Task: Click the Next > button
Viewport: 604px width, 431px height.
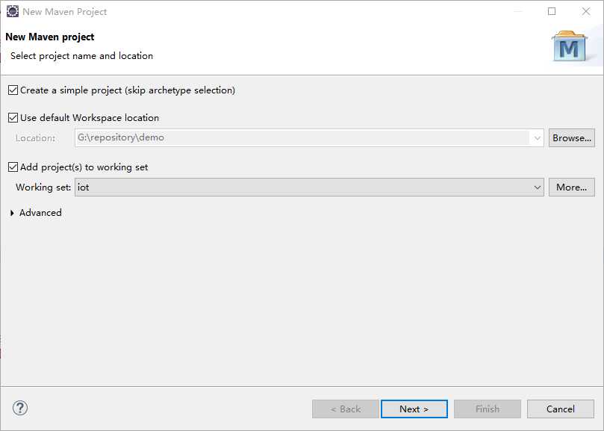Action: pos(414,409)
